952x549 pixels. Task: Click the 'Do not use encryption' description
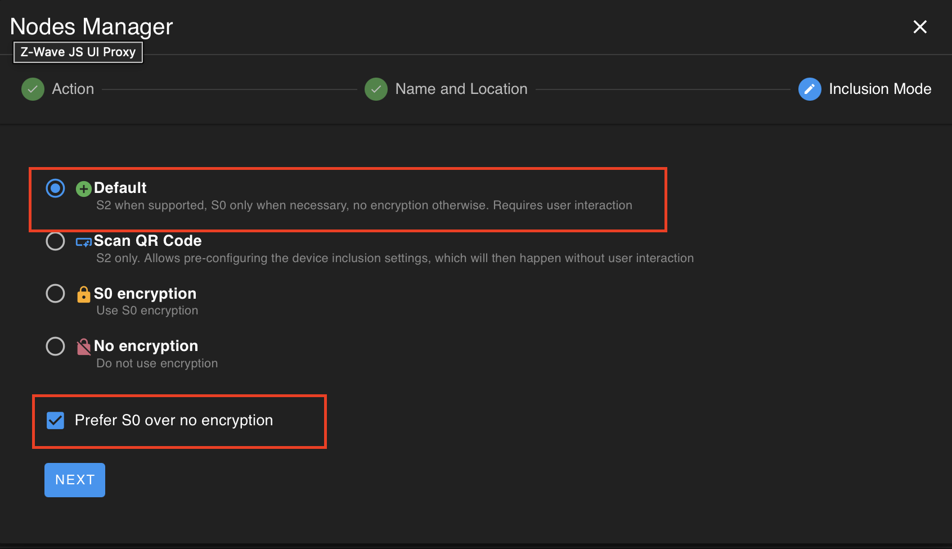pos(157,363)
